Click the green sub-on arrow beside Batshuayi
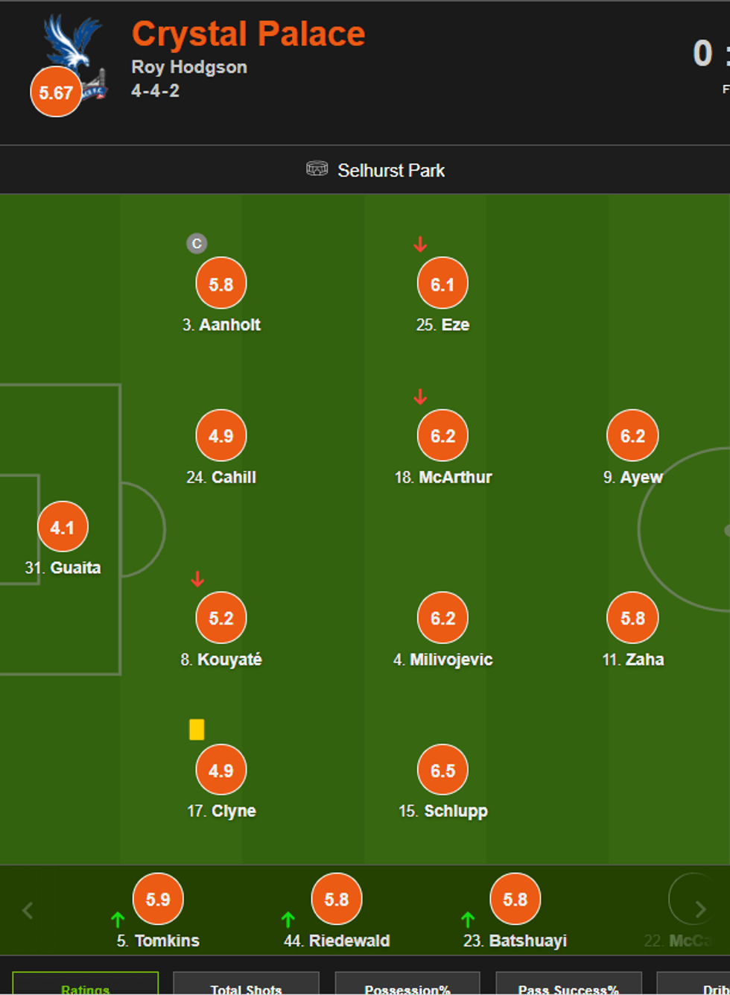 tap(468, 920)
